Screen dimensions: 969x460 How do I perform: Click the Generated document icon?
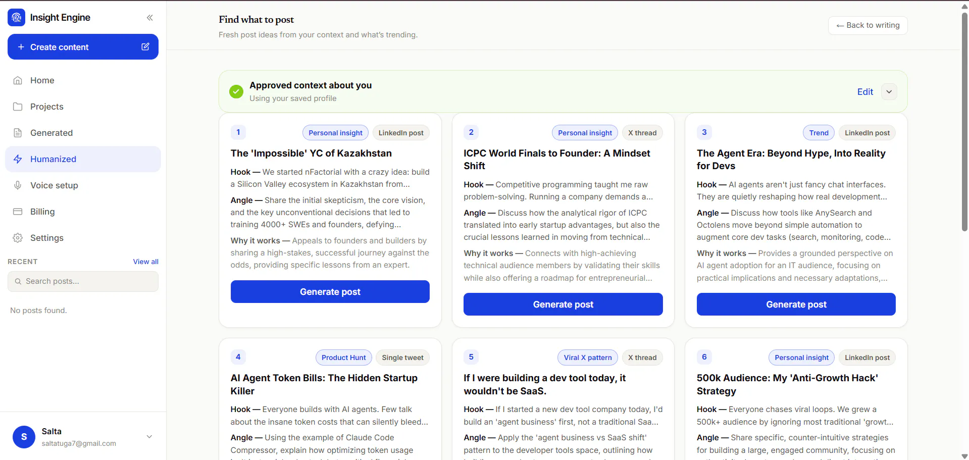(18, 133)
